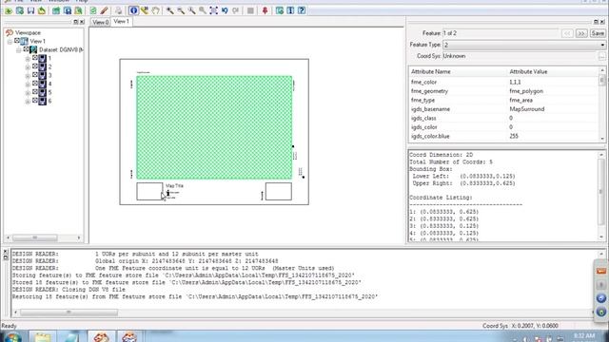Collapse the View 1 tree node
Image resolution: width=609 pixels, height=342 pixels.
click(x=10, y=42)
